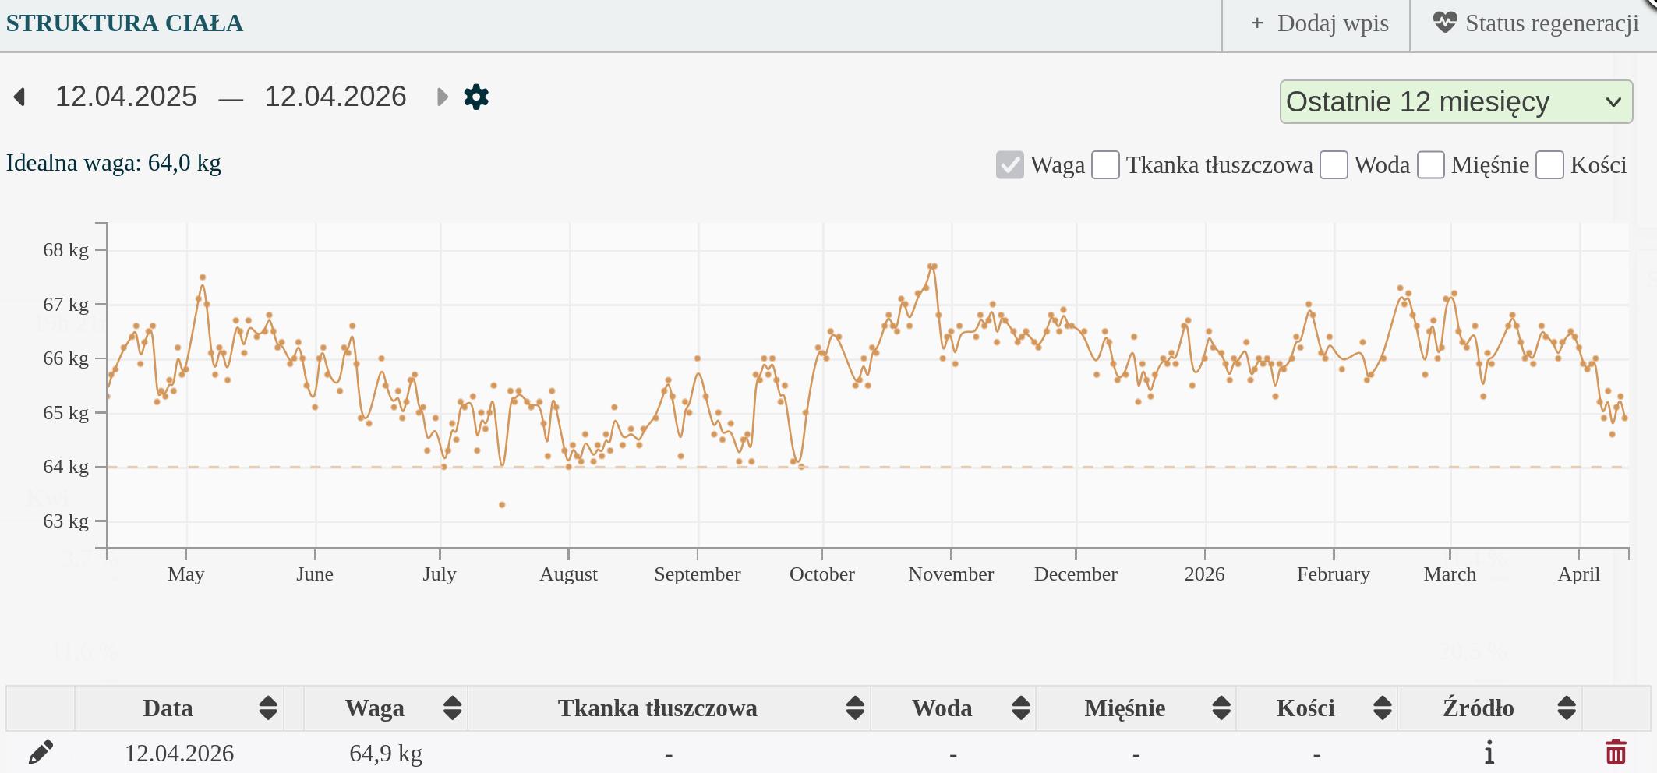Open date range settings gear
This screenshot has height=773, width=1657.
pyautogui.click(x=476, y=97)
